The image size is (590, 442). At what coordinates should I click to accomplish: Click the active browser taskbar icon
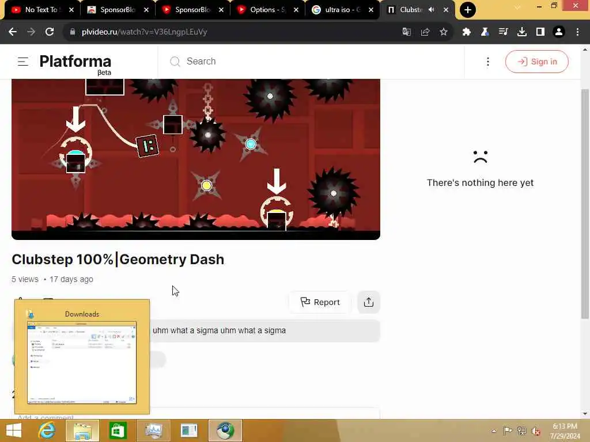pyautogui.click(x=225, y=430)
